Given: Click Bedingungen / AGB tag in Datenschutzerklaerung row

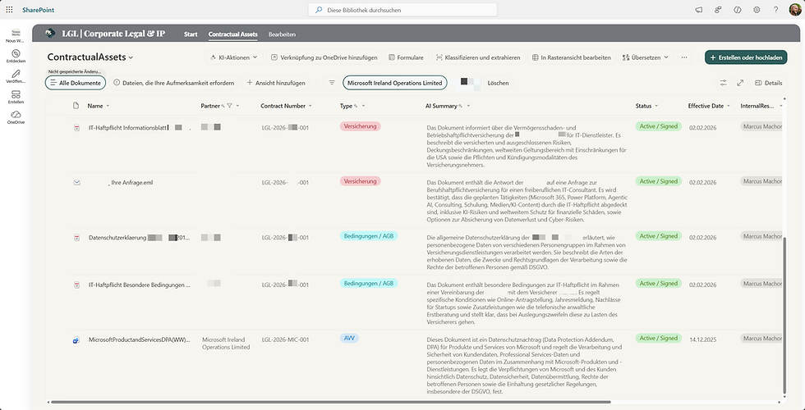Looking at the screenshot, I should click(x=369, y=236).
